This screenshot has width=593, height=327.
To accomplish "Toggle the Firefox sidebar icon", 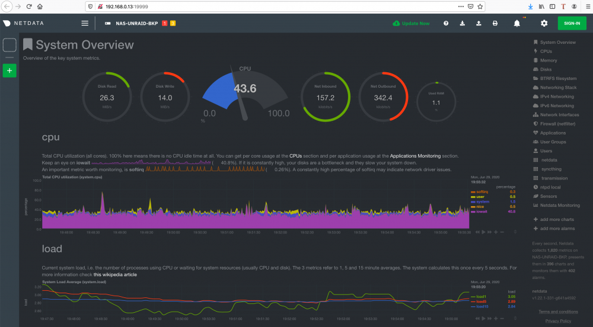I will (552, 7).
